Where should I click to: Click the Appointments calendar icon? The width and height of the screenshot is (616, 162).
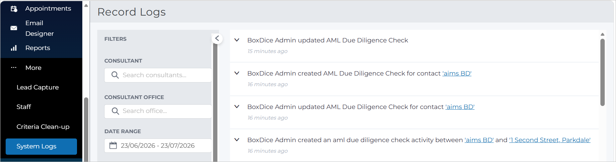tap(14, 9)
